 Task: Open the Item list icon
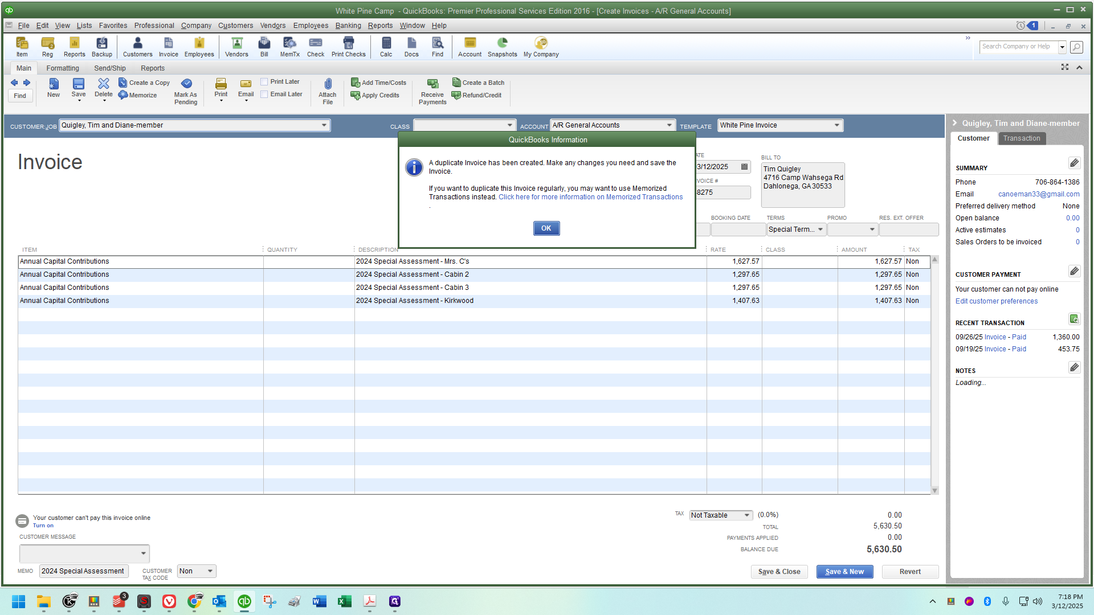(x=22, y=47)
